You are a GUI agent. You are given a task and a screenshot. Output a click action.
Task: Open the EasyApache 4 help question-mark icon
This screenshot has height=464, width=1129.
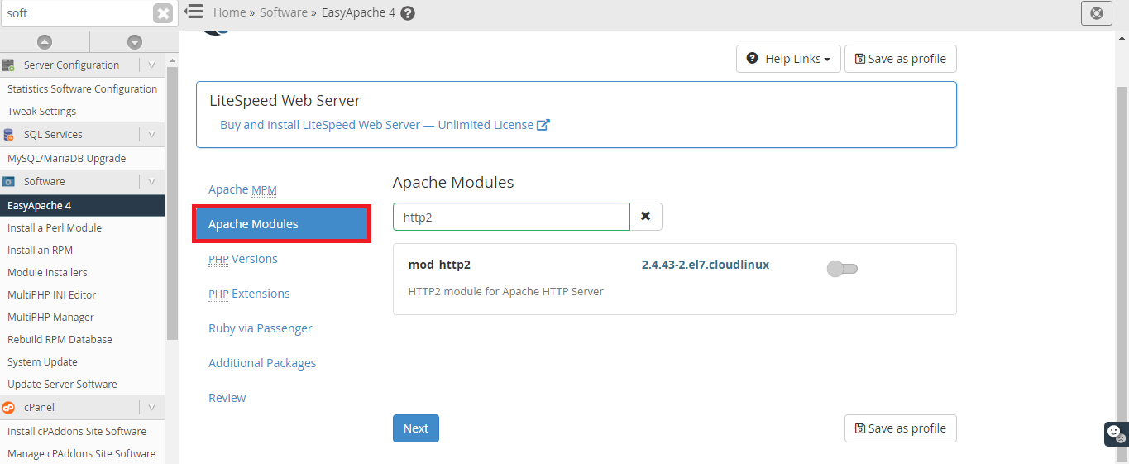pos(407,13)
